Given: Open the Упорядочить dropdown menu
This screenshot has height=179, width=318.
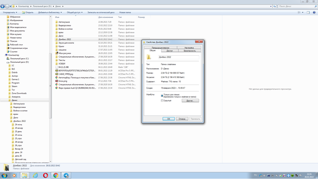Looking at the screenshot, I should (x=10, y=12).
